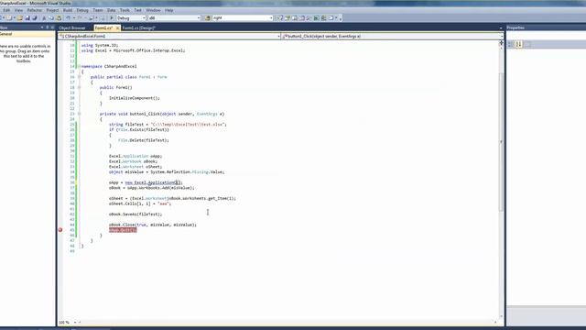Open the Team menu
Image resolution: width=586 pixels, height=330 pixels.
coord(98,10)
